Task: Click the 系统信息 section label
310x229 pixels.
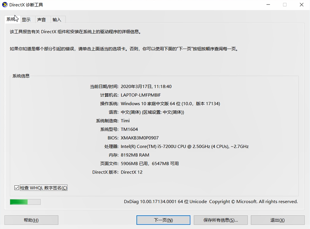Action: [21, 76]
